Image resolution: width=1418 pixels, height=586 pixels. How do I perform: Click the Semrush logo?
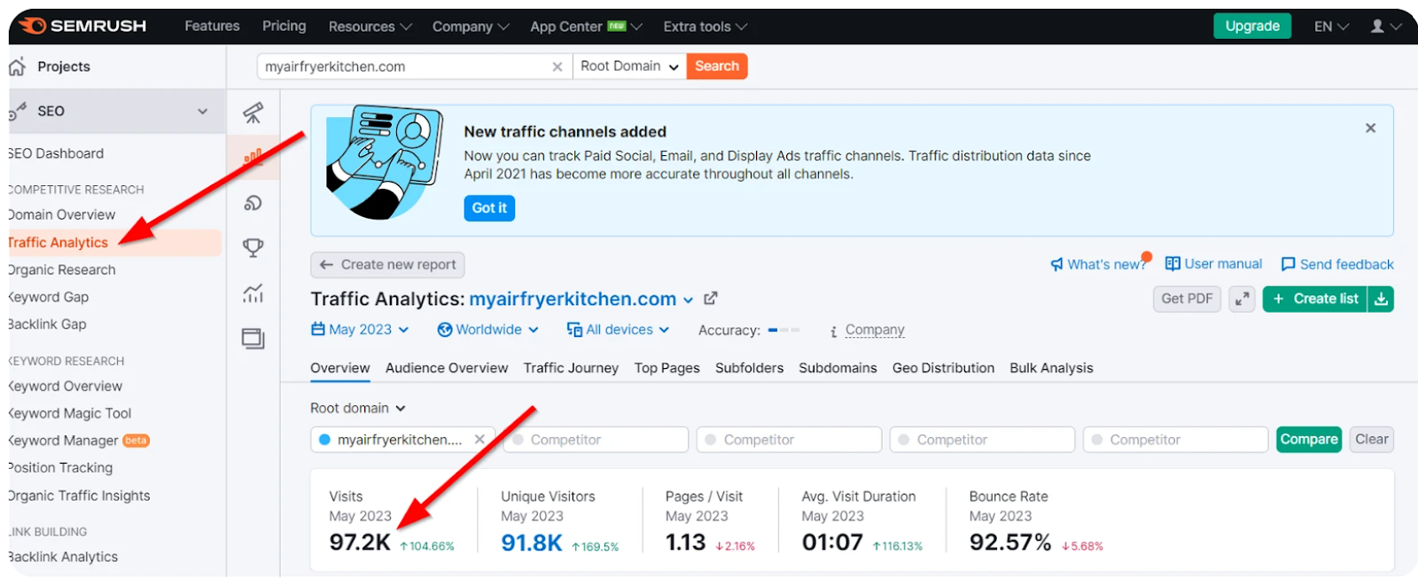pyautogui.click(x=82, y=26)
